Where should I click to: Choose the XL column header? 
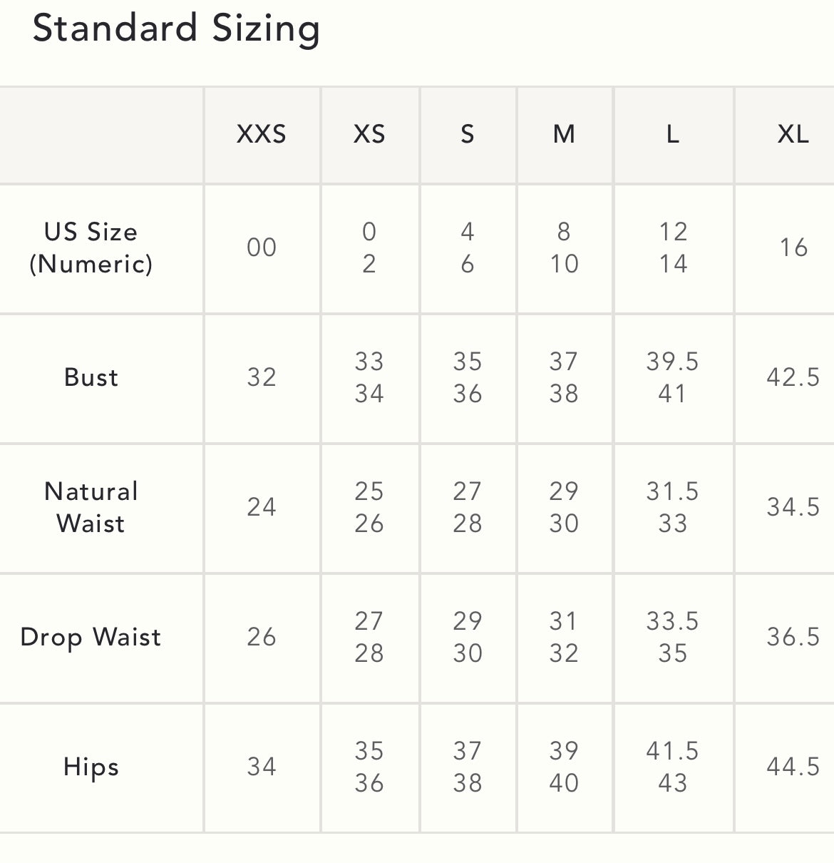click(x=793, y=134)
